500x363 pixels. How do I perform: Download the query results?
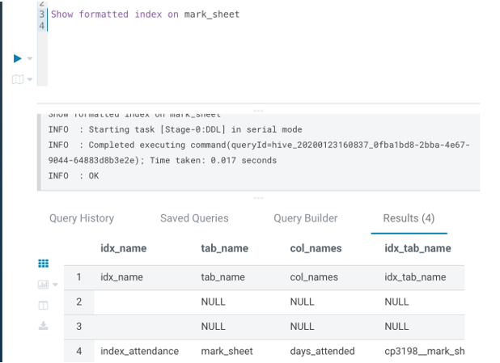[44, 326]
